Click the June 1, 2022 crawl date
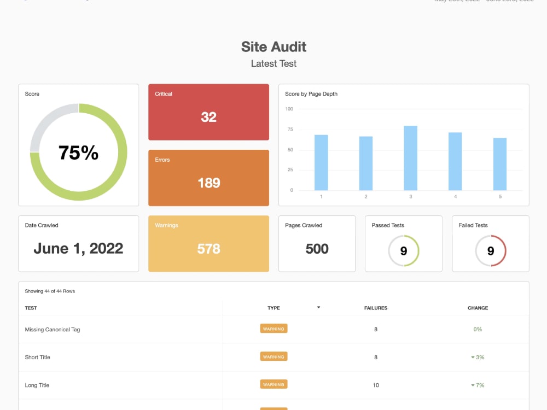Viewport: 547px width, 410px height. pyautogui.click(x=78, y=249)
